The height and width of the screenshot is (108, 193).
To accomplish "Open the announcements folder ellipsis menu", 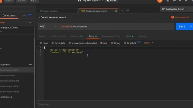I will [x=31, y=64].
